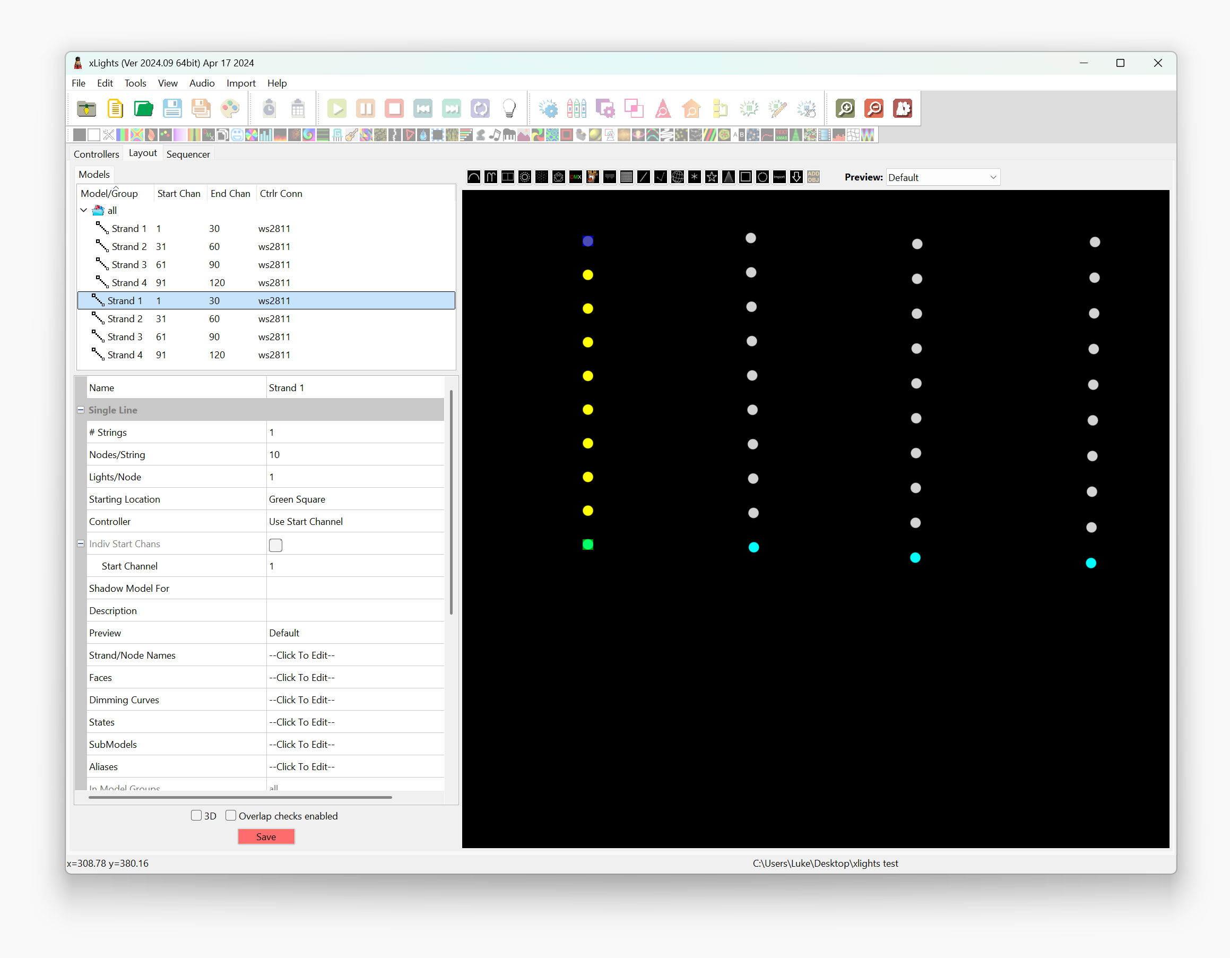Add an Arches model
1230x958 pixels.
tap(474, 177)
